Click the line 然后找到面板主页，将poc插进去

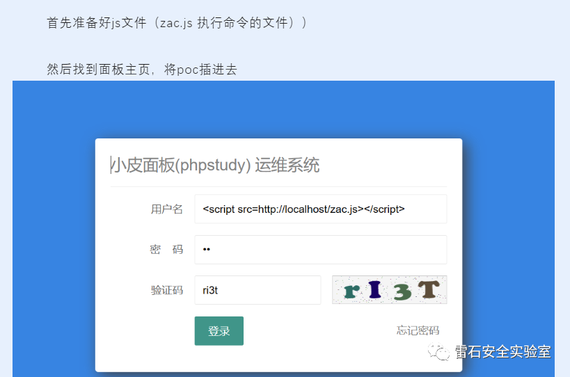tap(142, 69)
